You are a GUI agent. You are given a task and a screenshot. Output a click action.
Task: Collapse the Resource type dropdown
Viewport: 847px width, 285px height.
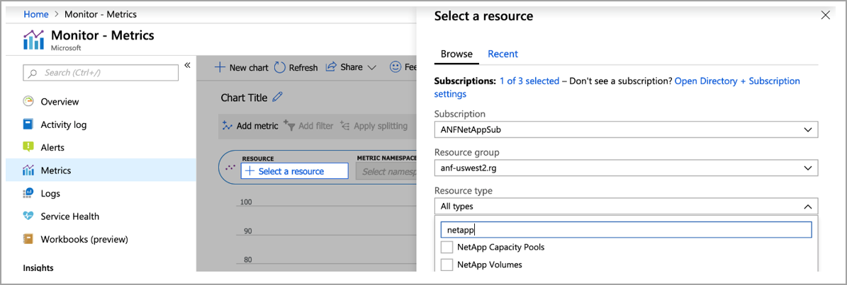click(x=807, y=207)
